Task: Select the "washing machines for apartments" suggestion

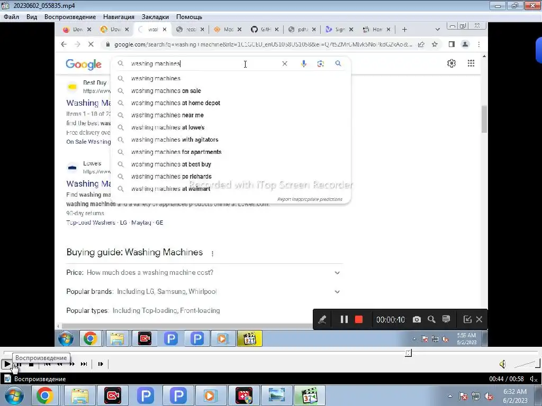Action: 231,152
